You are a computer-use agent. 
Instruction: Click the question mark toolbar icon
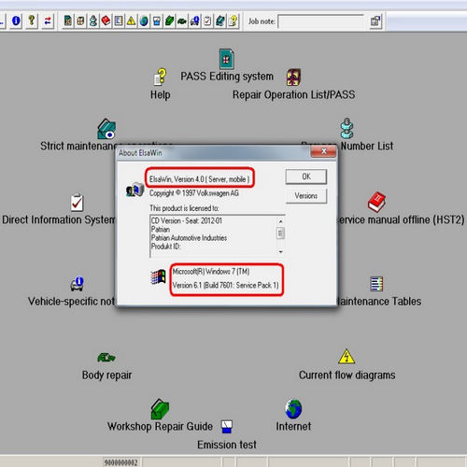coord(32,21)
